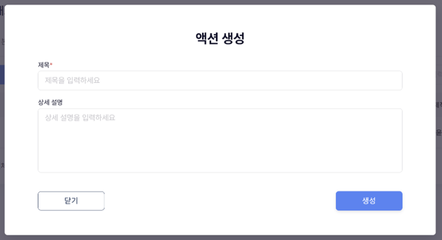The image size is (442, 240).
Task: Click the white space between 닫기 and 생성
Action: tap(220, 200)
